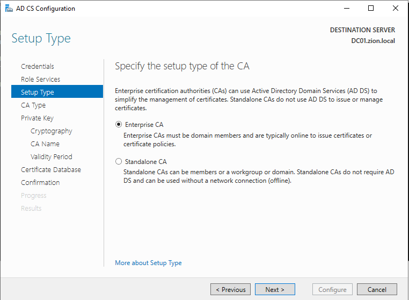409x300 pixels.
Task: Click the AD CS Configuration title bar icon
Action: [8, 9]
